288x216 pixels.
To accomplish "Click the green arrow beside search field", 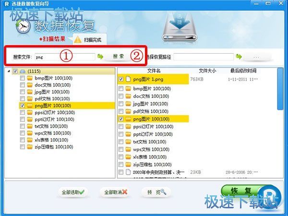I will pyautogui.click(x=100, y=56).
